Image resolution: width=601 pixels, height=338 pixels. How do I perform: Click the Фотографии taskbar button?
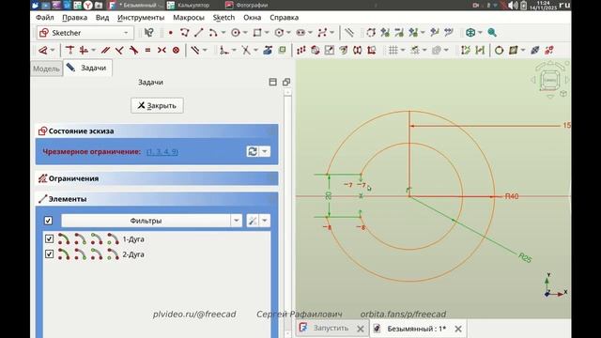click(247, 6)
